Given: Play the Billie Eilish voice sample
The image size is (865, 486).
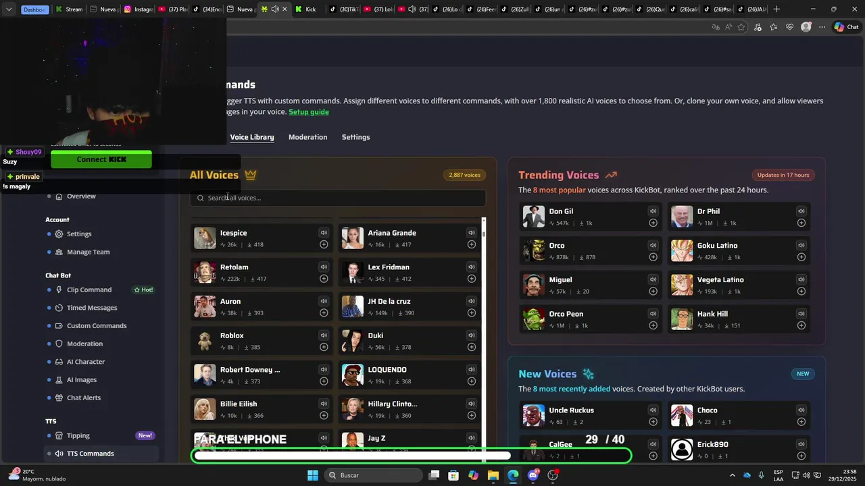Looking at the screenshot, I should pyautogui.click(x=324, y=404).
